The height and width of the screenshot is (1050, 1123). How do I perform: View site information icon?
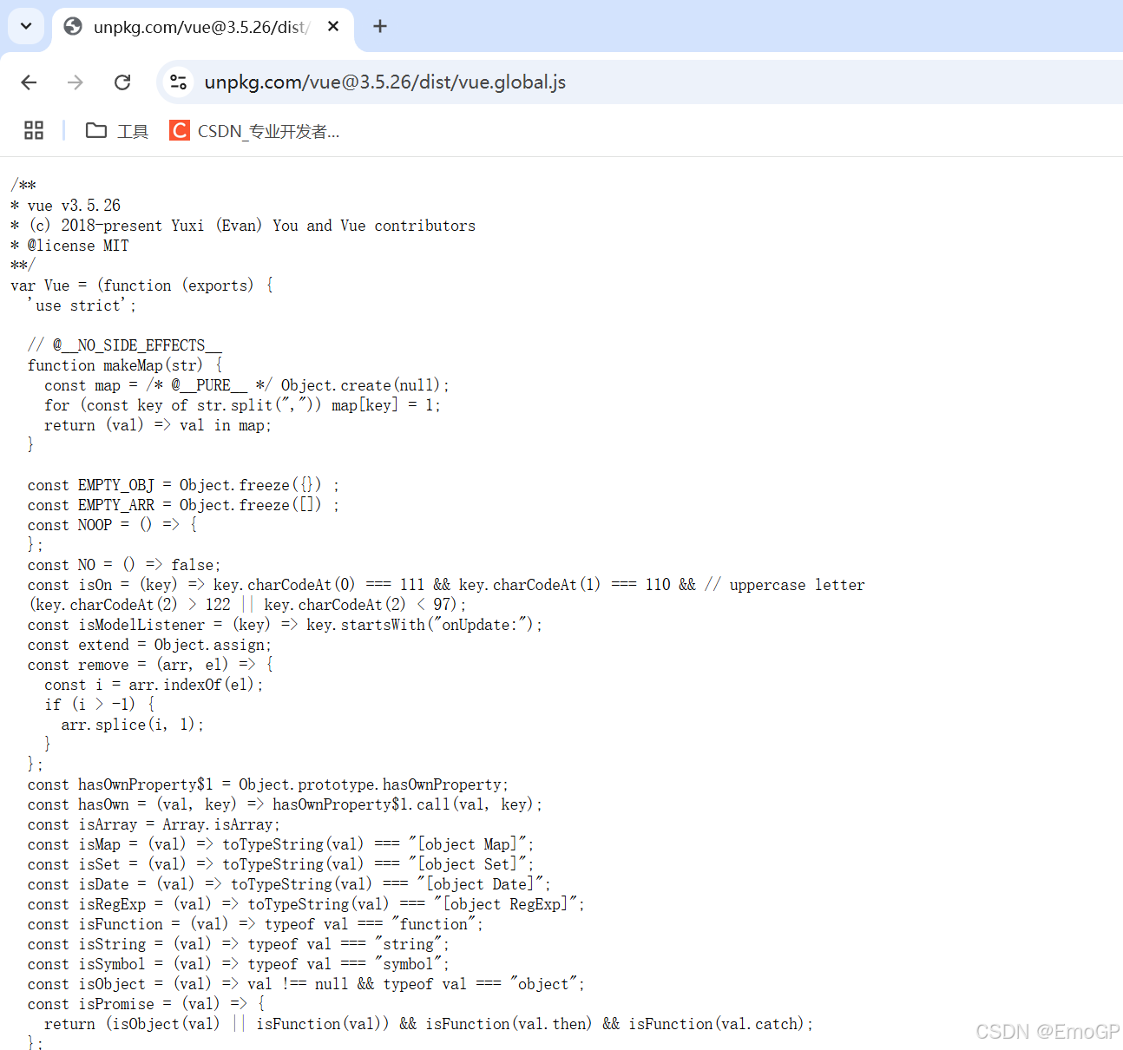coord(179,82)
